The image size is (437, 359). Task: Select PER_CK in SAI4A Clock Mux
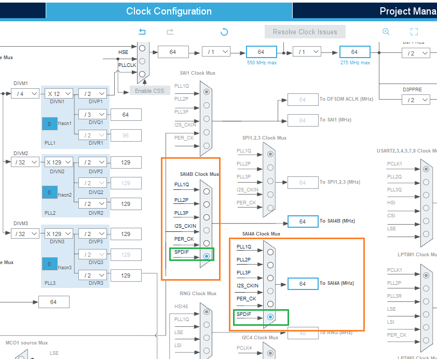pos(270,304)
